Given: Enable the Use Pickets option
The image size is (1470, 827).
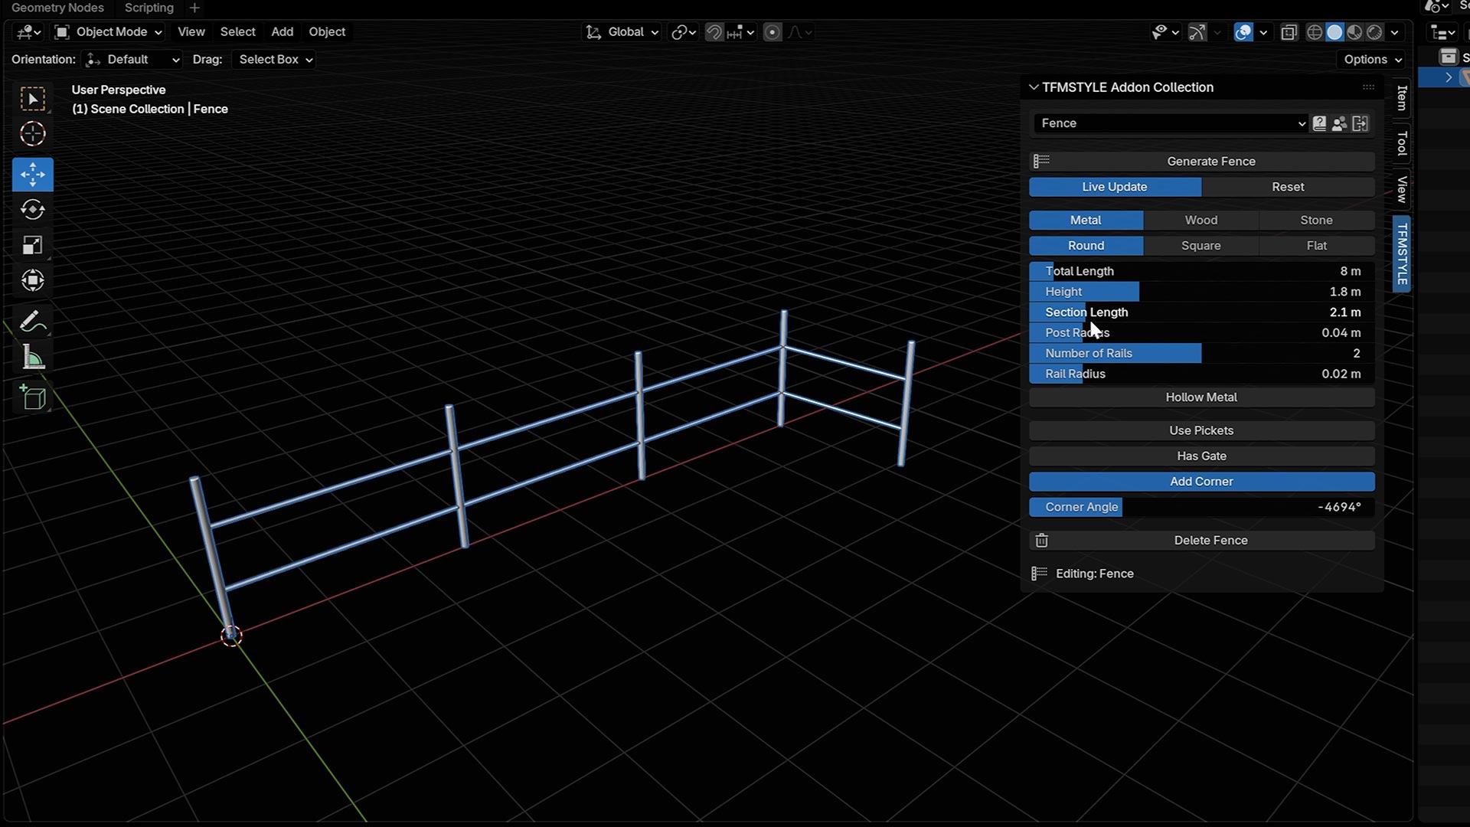Looking at the screenshot, I should tap(1200, 430).
